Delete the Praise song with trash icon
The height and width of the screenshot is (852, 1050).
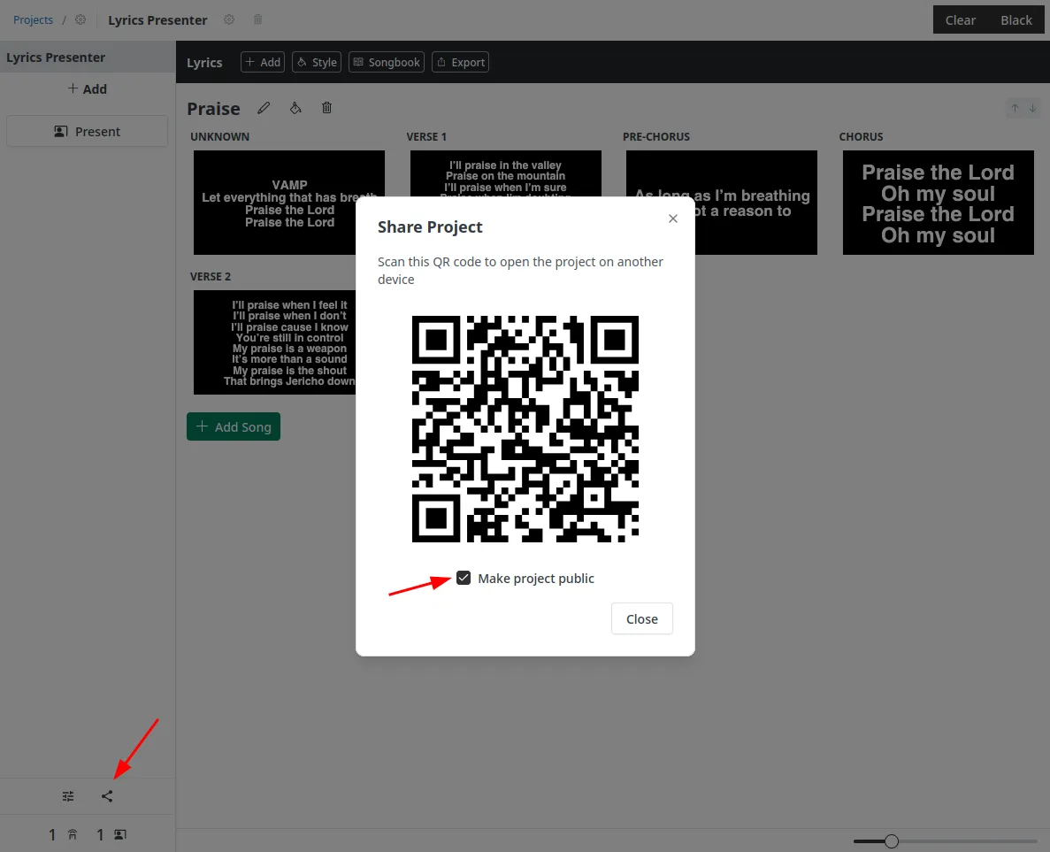click(x=326, y=108)
